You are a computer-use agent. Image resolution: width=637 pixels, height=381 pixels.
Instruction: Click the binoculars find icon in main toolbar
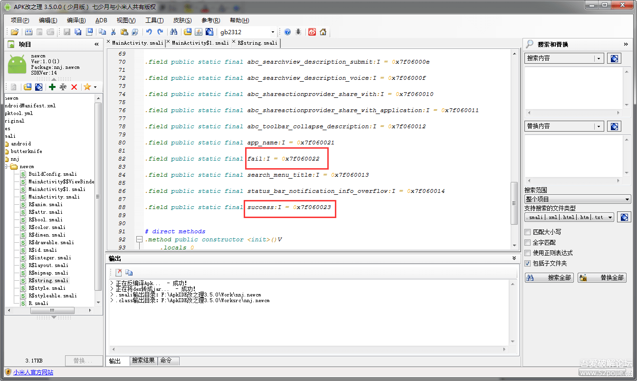pos(174,32)
